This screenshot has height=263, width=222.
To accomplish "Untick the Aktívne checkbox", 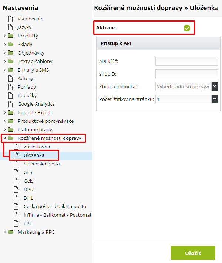I will pos(187,28).
